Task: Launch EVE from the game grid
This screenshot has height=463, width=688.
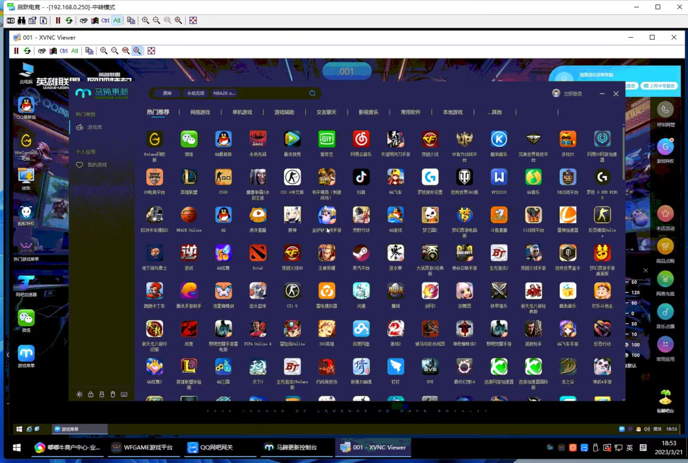Action: (430, 367)
